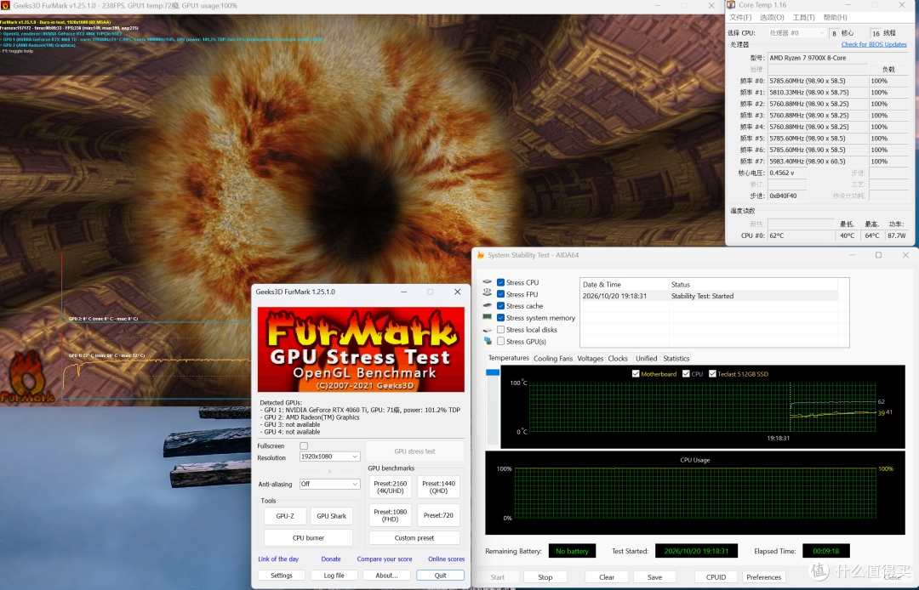919x590 pixels.
Task: Click the FurMark icon in main window title
Action: (x=5, y=5)
